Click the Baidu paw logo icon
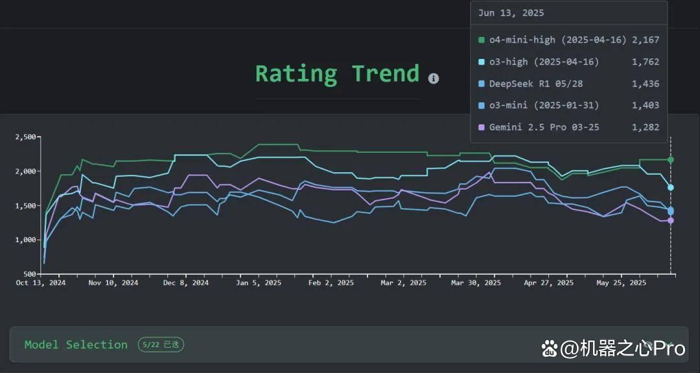Image resolution: width=700 pixels, height=373 pixels. click(x=550, y=348)
